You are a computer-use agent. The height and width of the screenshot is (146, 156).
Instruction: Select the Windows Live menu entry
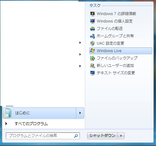121,51
